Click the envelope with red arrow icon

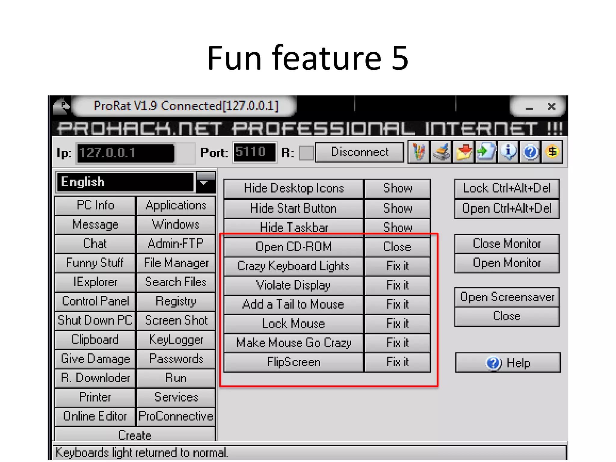[464, 152]
